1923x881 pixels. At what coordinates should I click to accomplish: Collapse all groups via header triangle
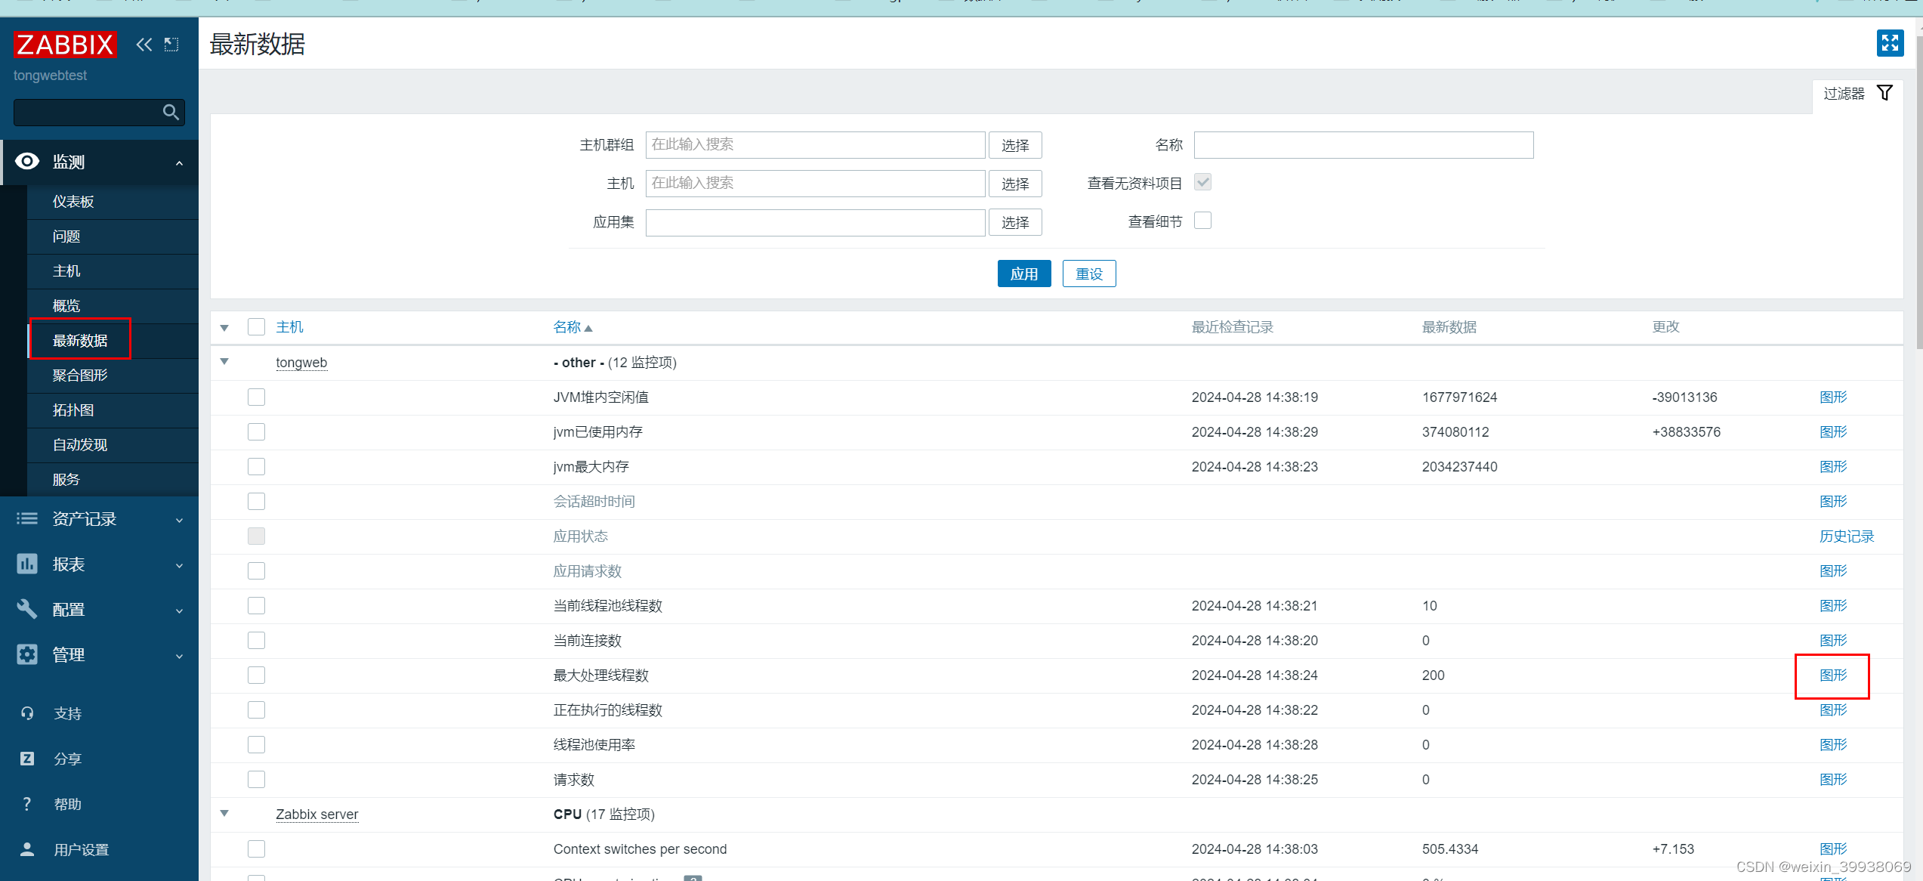click(x=224, y=328)
